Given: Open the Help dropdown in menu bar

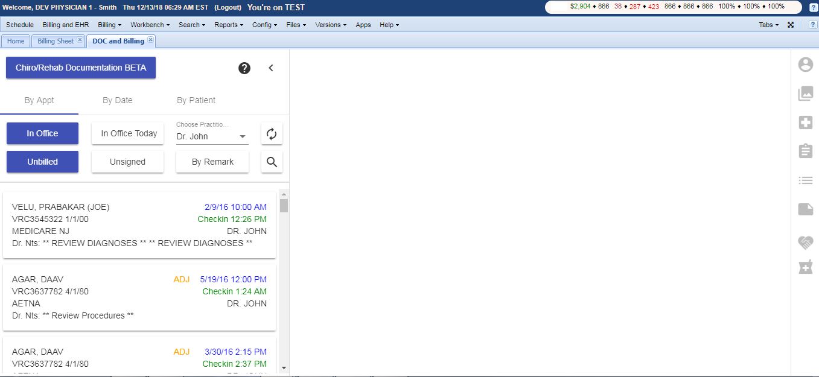Looking at the screenshot, I should click(389, 25).
